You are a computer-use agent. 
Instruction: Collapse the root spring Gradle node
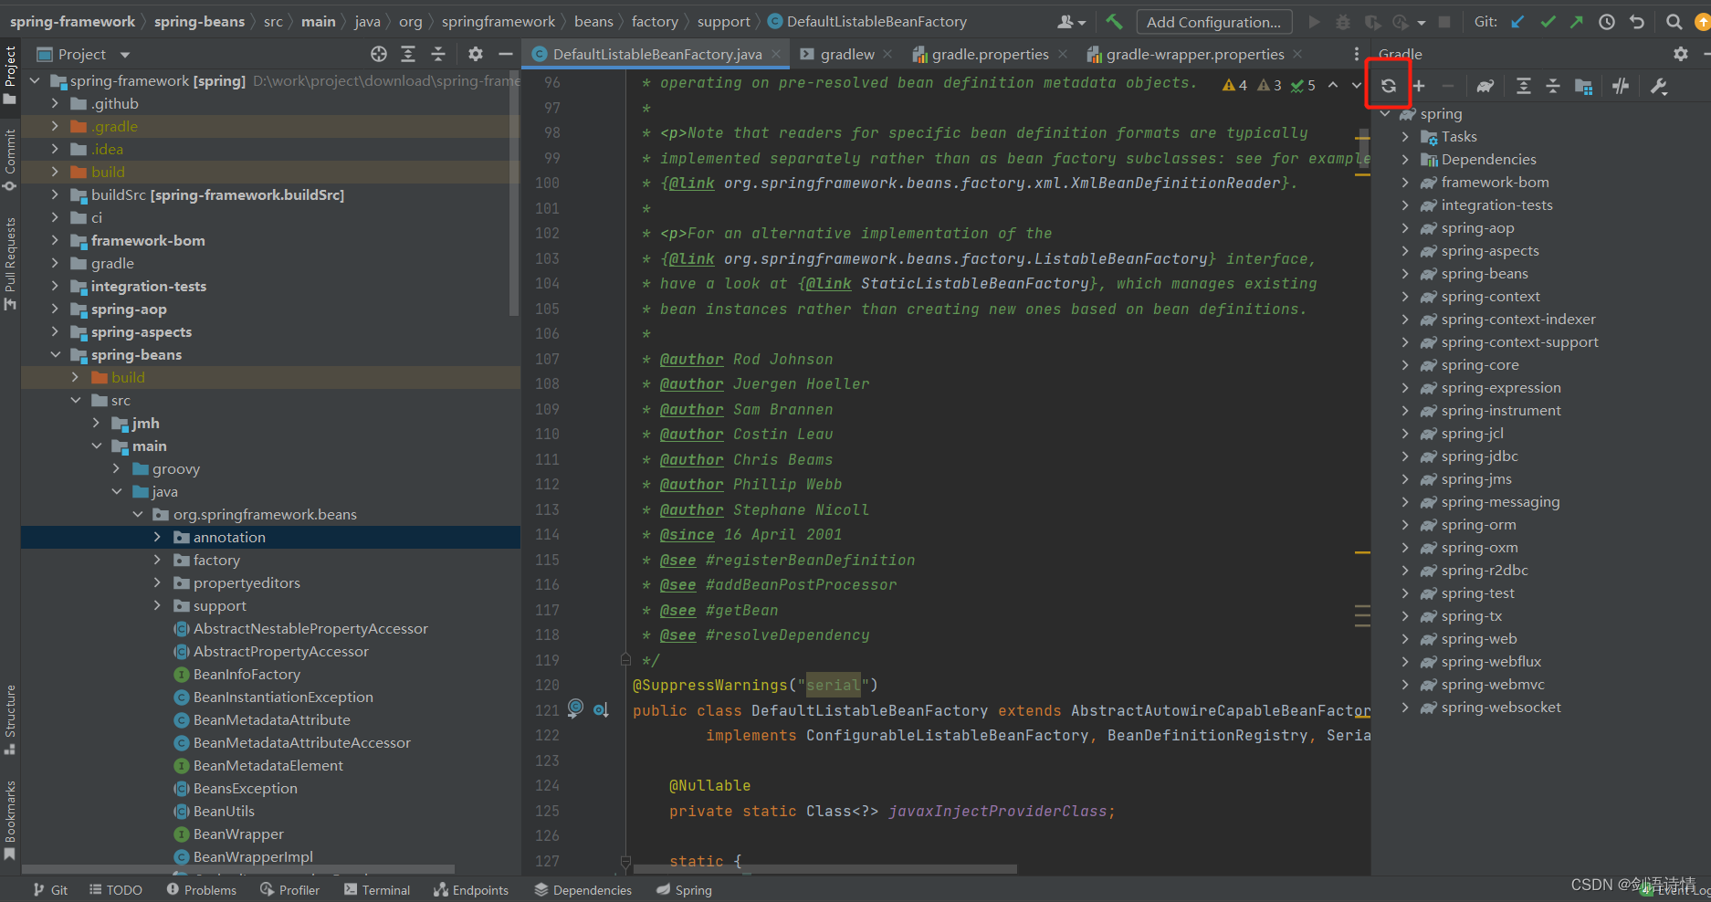(x=1385, y=114)
